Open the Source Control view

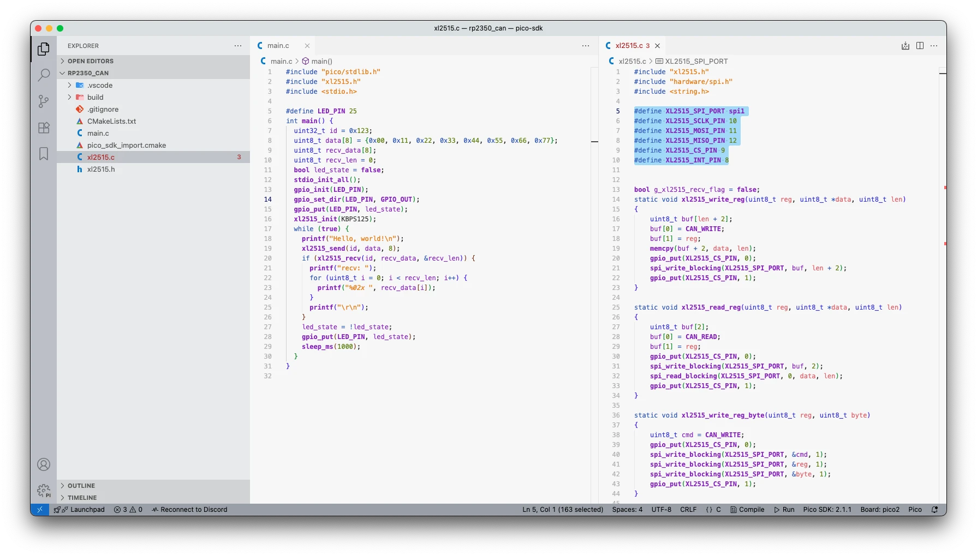point(44,101)
